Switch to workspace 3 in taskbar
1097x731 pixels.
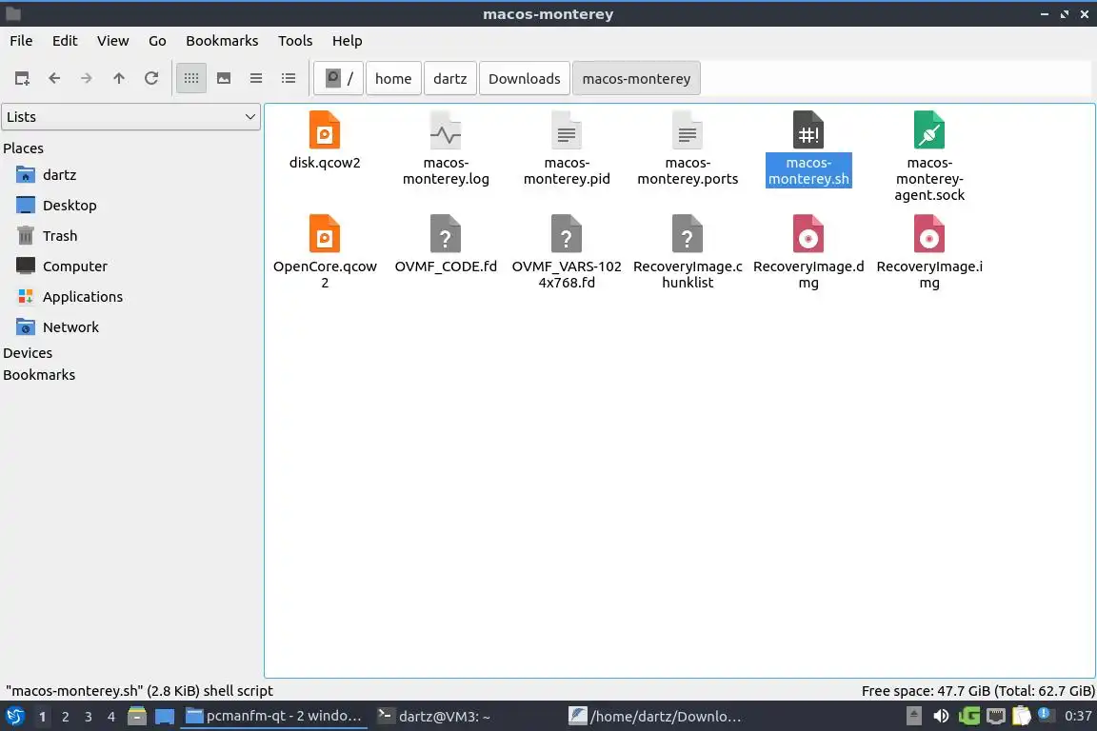coord(89,717)
